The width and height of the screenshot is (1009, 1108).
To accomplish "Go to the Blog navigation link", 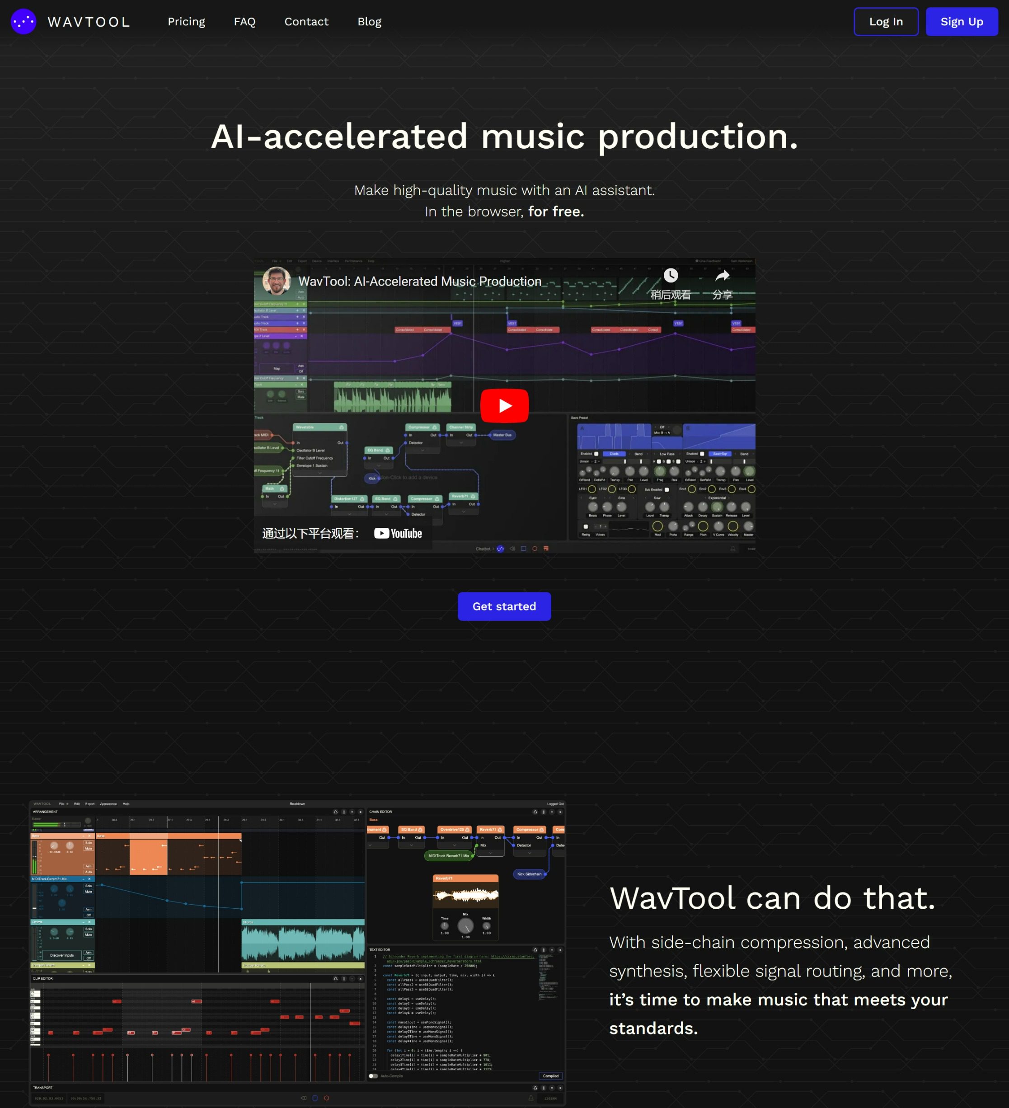I will tap(369, 21).
